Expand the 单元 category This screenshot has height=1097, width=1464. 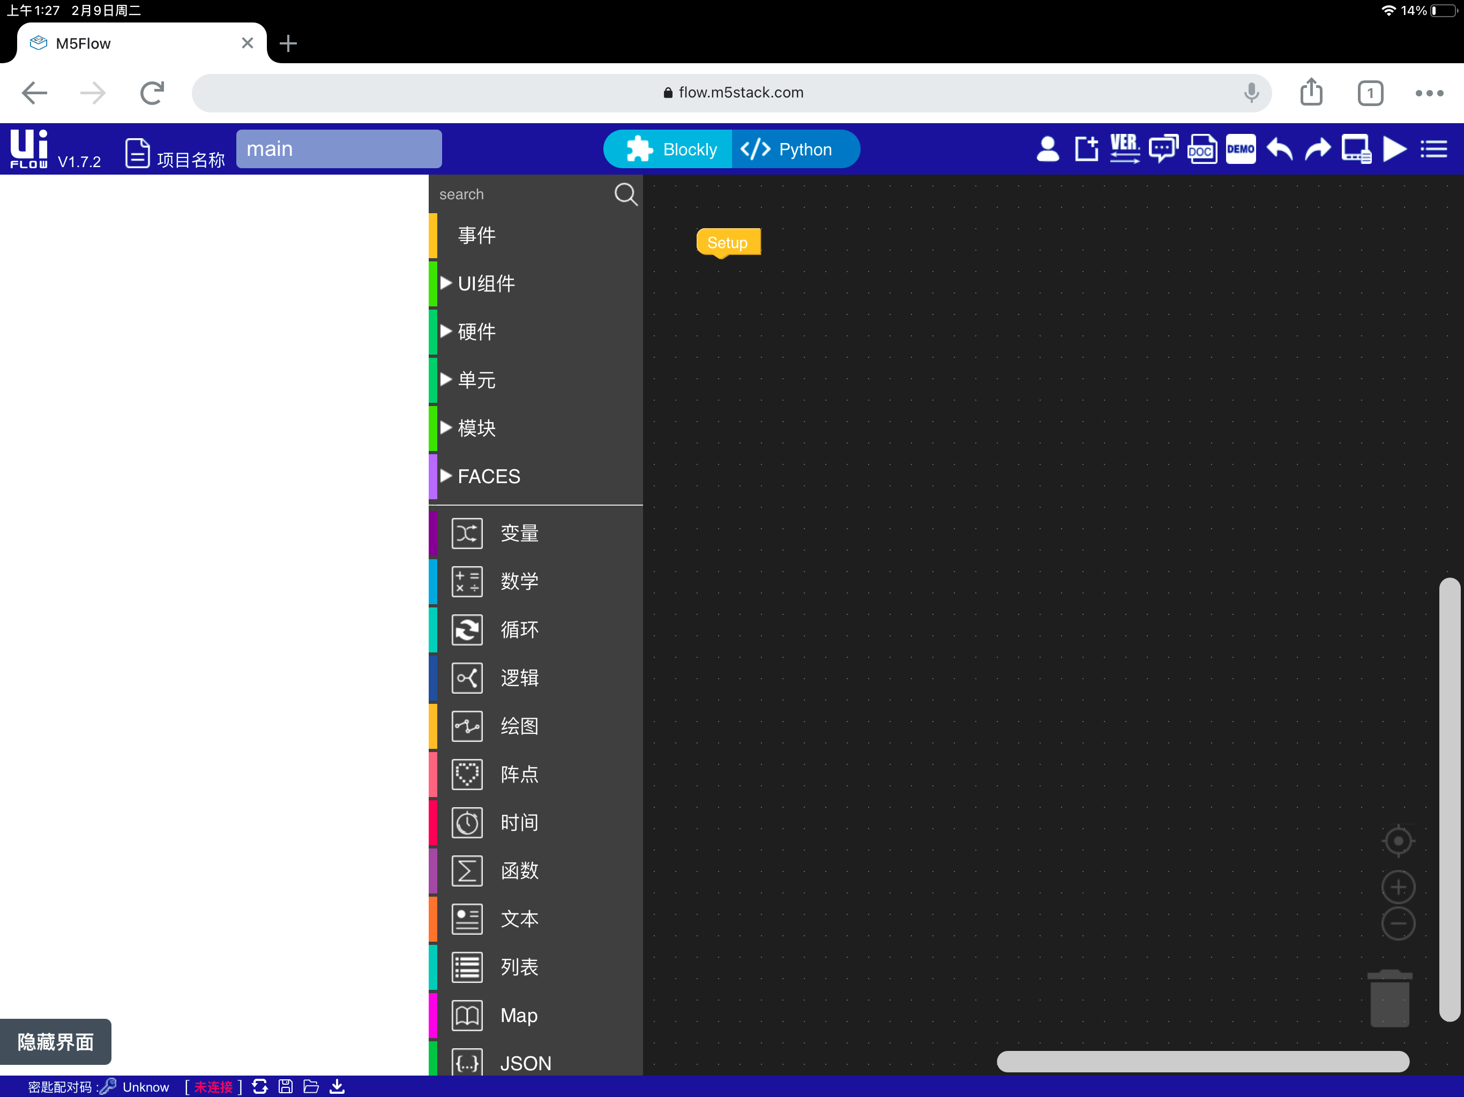pos(535,380)
